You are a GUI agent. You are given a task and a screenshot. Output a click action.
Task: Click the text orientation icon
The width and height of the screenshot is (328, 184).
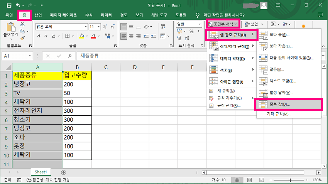pos(146,27)
